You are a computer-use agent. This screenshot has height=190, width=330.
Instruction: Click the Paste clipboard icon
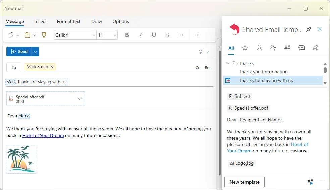click(x=27, y=35)
